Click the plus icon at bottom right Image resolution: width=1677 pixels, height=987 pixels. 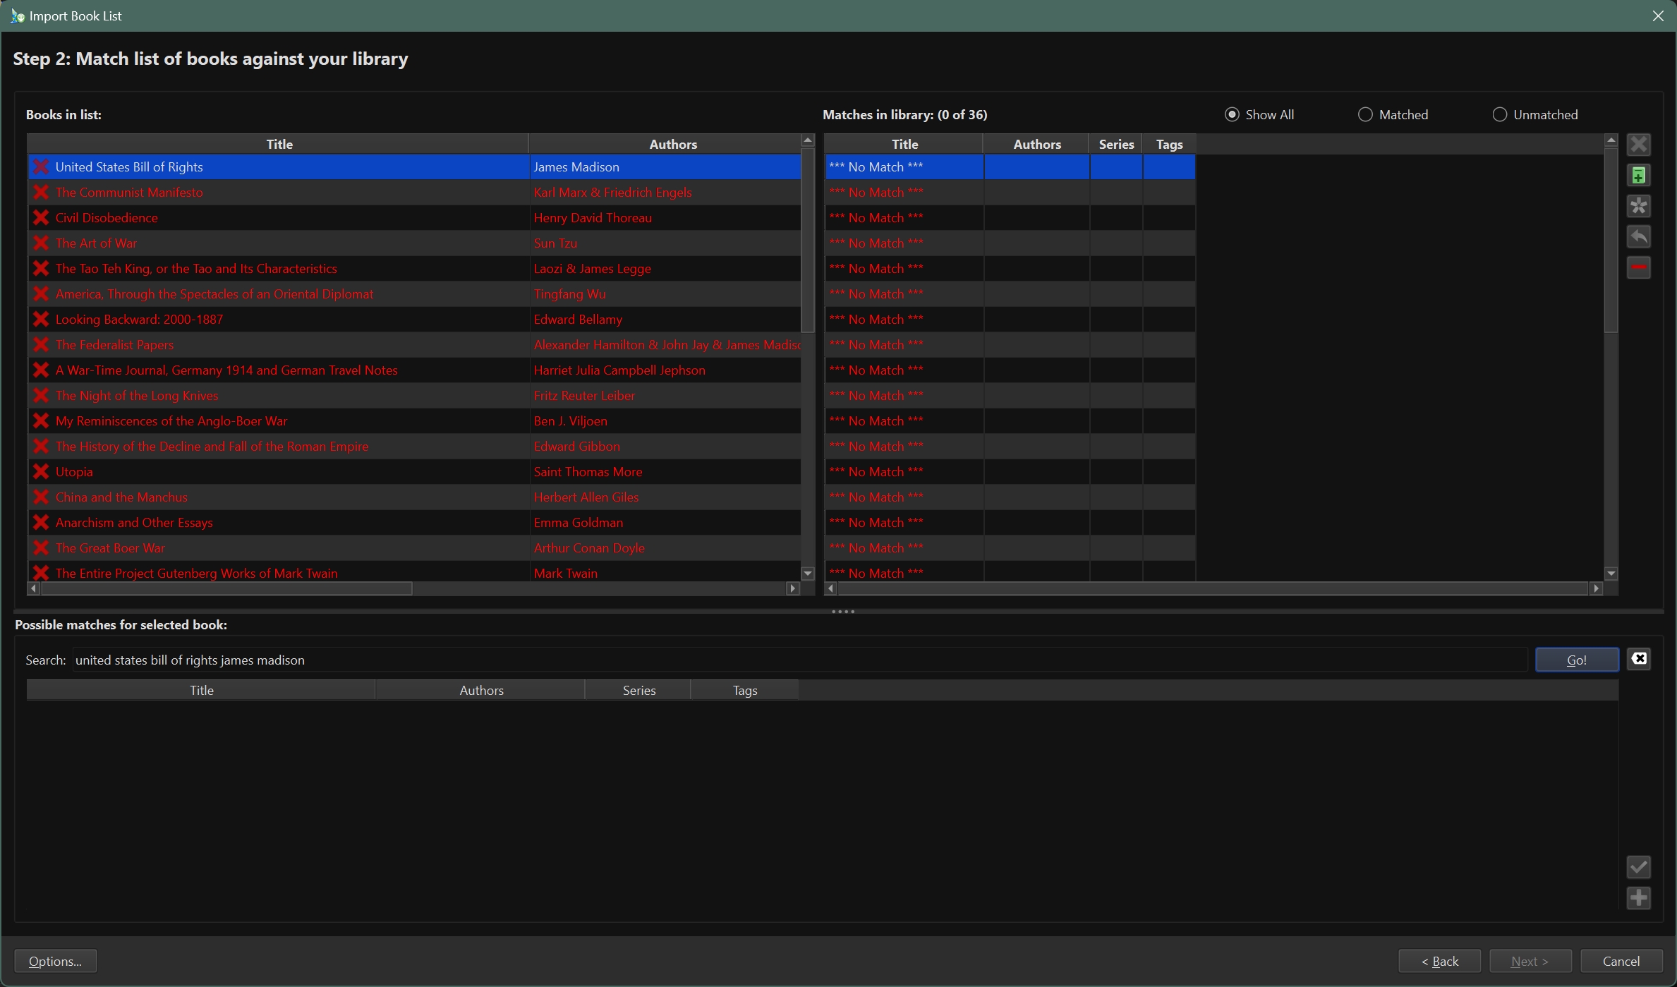click(1638, 898)
